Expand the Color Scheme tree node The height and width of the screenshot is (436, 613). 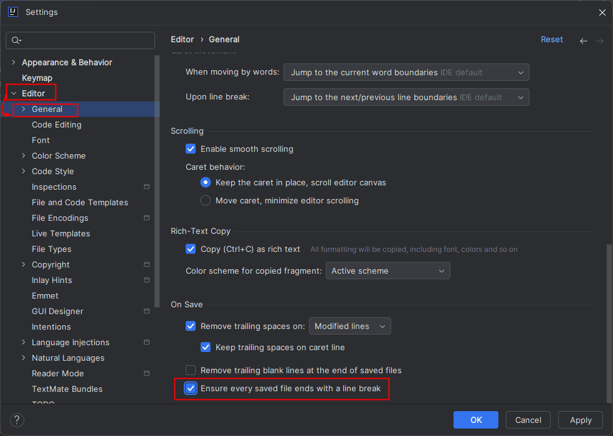(x=24, y=155)
